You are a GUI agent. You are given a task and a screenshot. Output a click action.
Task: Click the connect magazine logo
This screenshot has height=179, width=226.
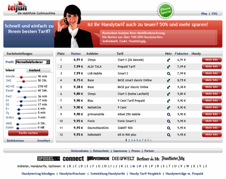tap(73, 159)
